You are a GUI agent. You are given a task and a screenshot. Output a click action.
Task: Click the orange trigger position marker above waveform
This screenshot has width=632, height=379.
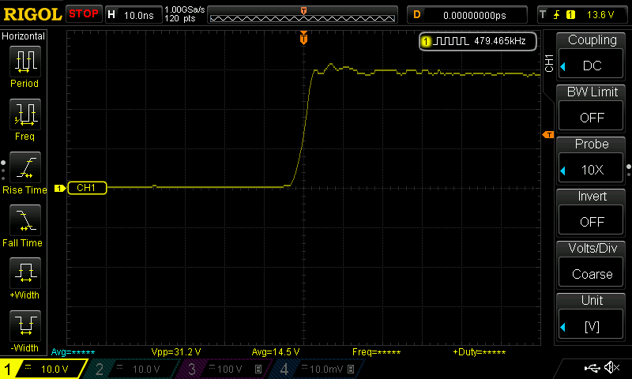303,38
